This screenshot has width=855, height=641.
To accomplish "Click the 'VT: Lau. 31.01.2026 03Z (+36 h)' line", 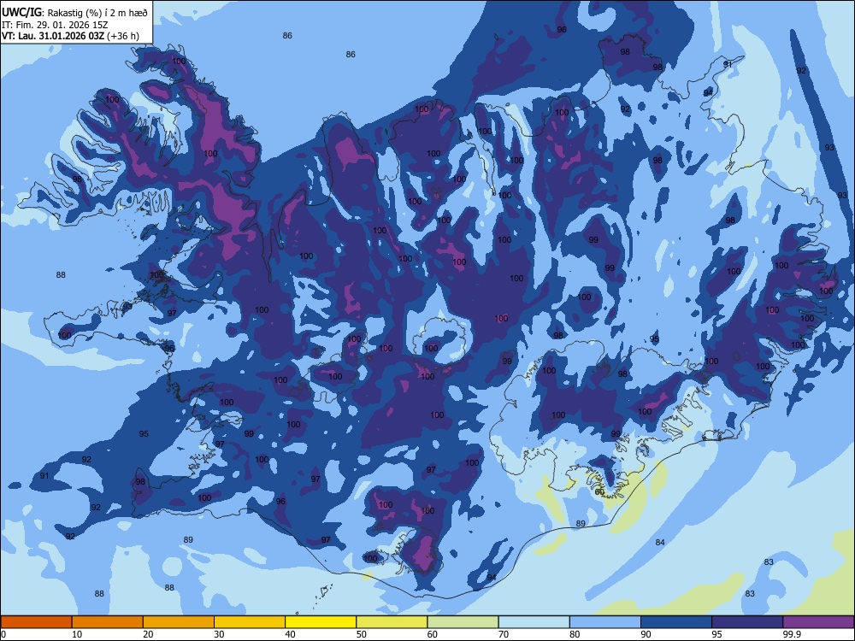I will click(x=70, y=36).
